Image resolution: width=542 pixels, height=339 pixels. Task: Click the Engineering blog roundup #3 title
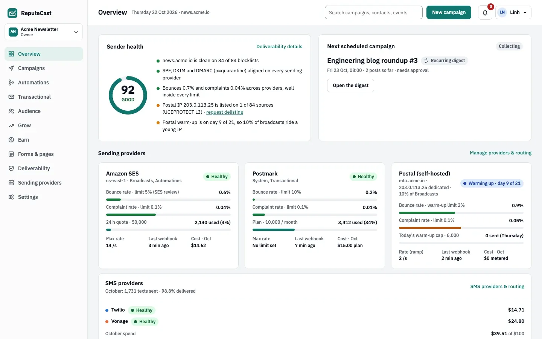click(372, 61)
